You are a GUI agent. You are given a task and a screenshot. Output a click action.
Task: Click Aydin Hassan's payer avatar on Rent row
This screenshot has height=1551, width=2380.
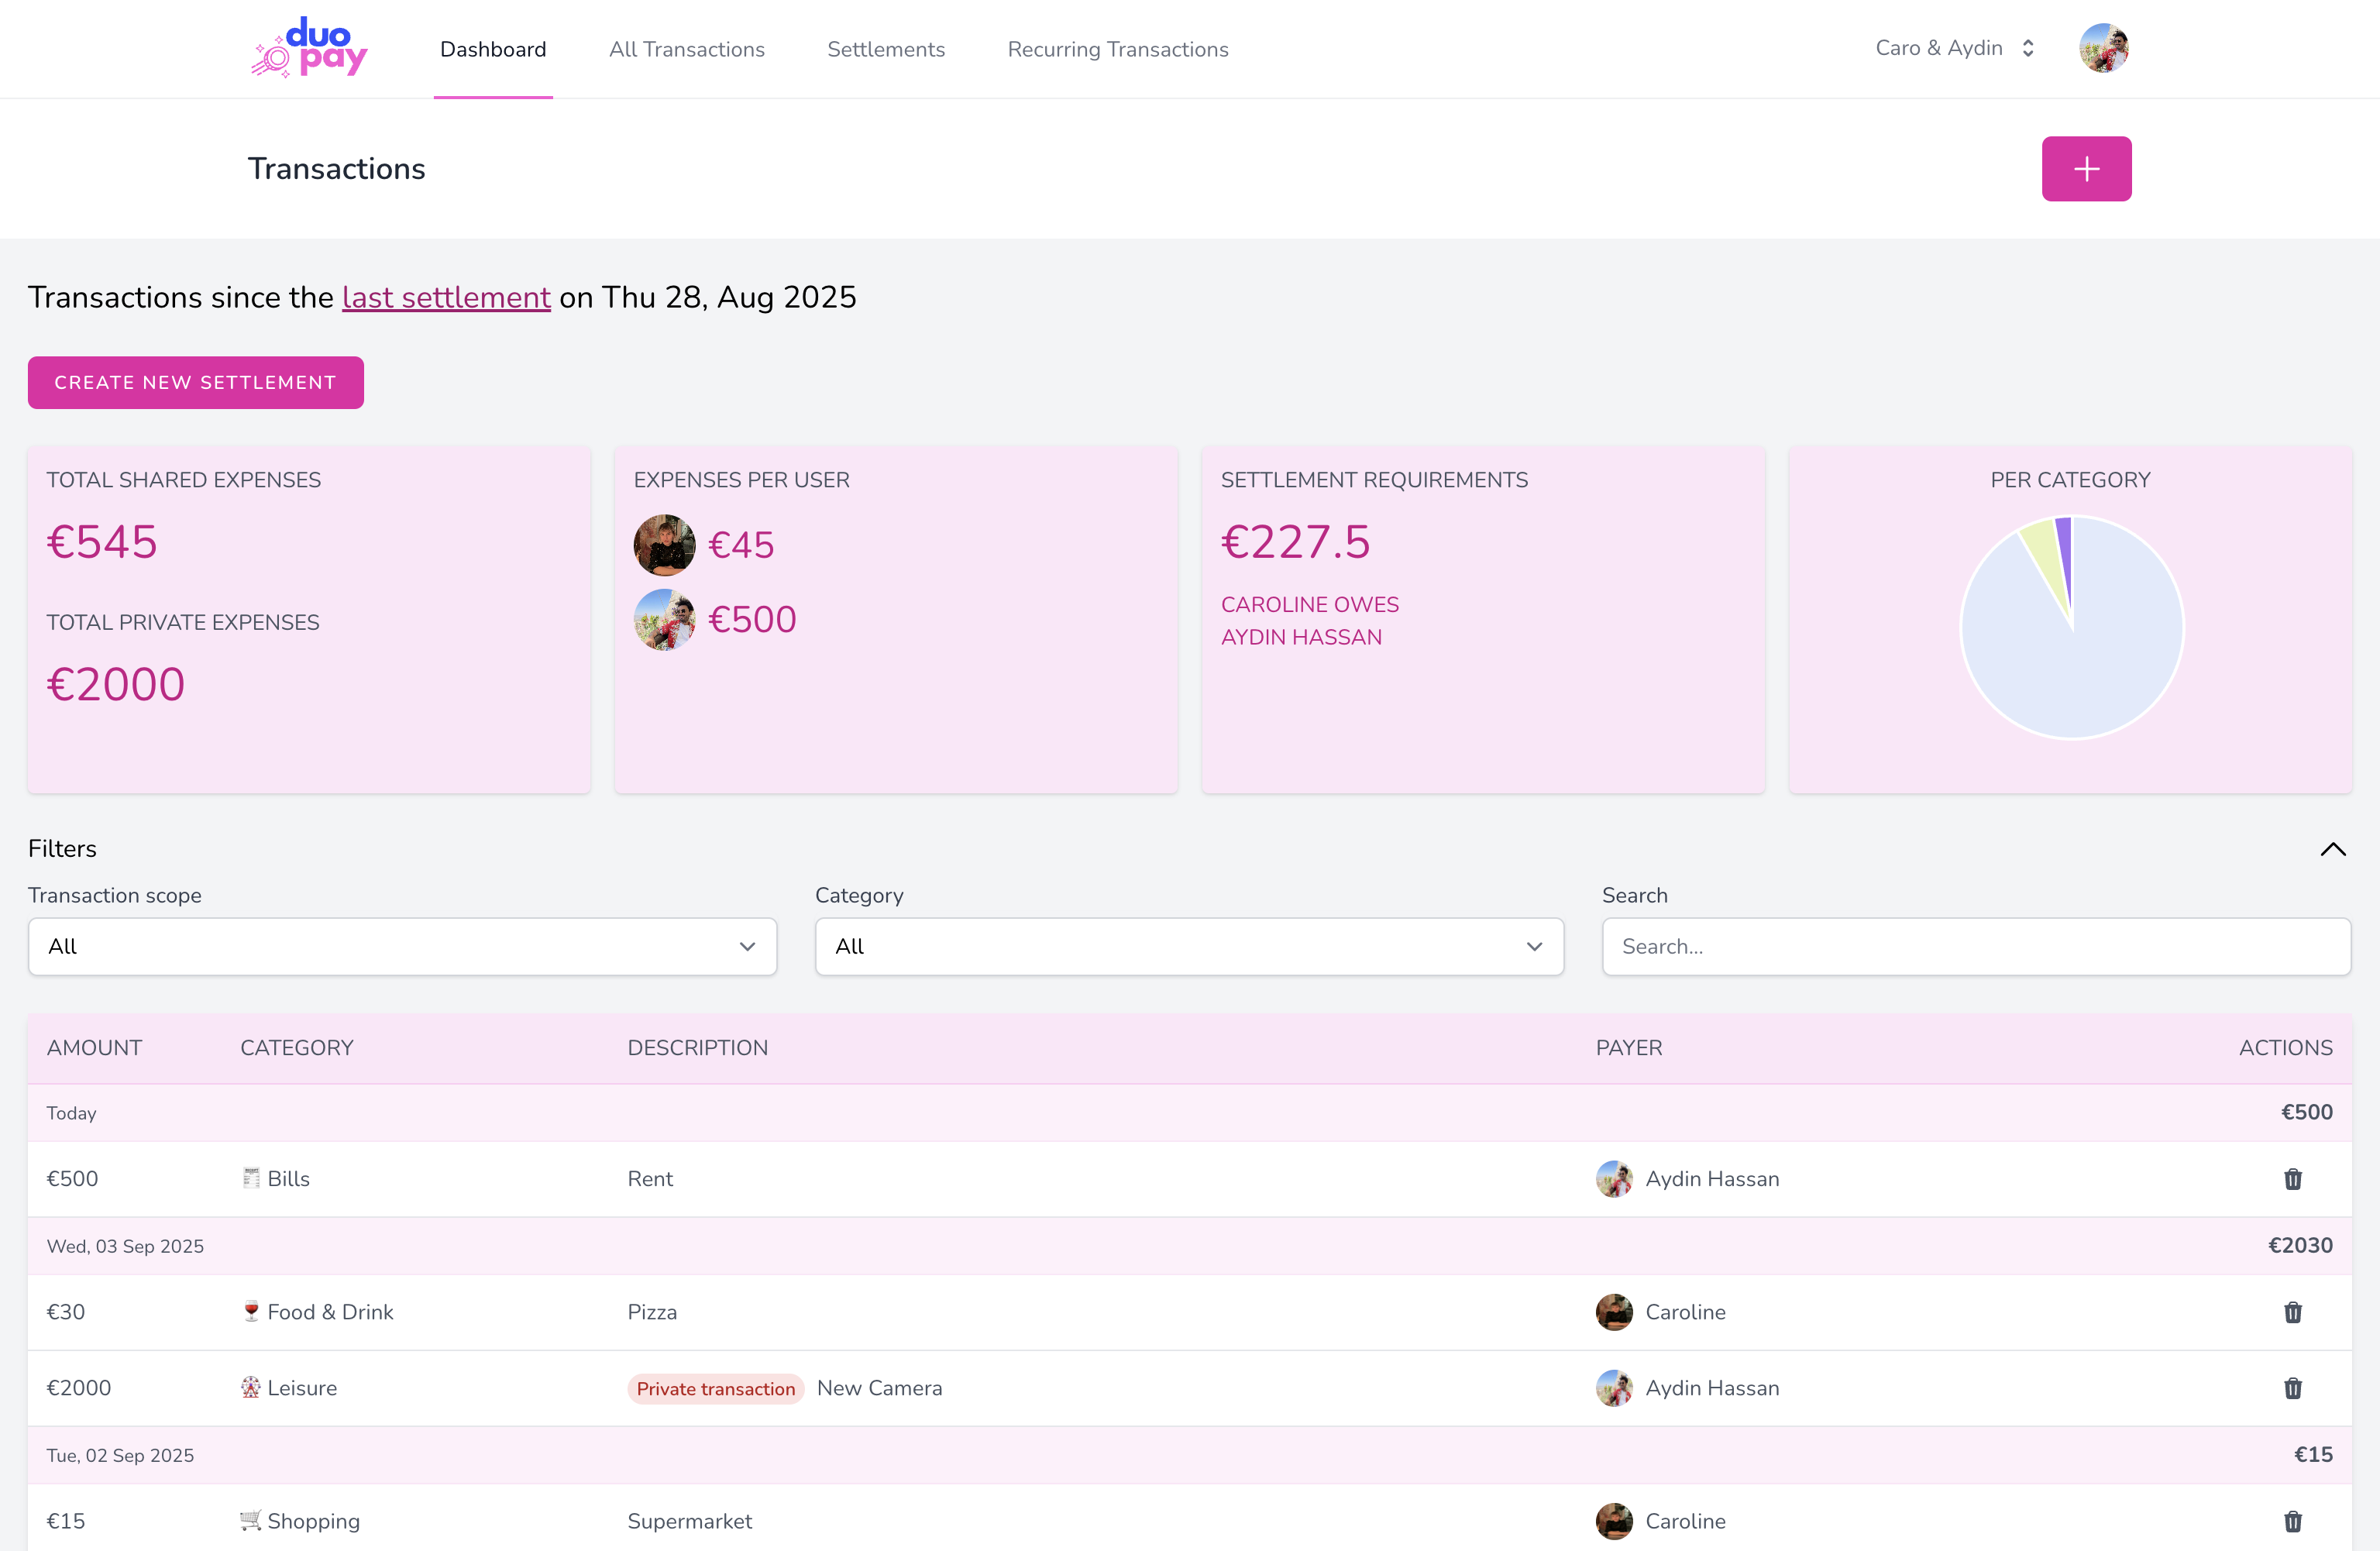click(1614, 1179)
